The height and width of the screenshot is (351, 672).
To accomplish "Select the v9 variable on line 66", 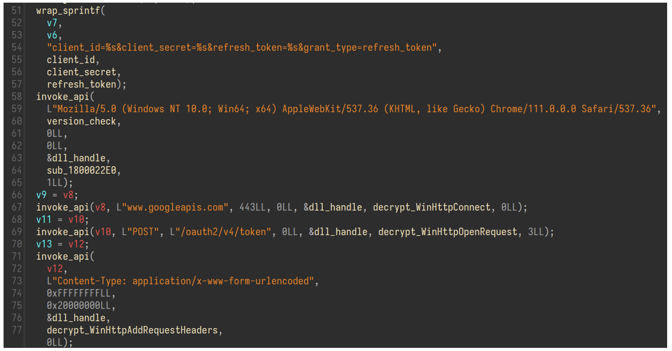I will [41, 195].
